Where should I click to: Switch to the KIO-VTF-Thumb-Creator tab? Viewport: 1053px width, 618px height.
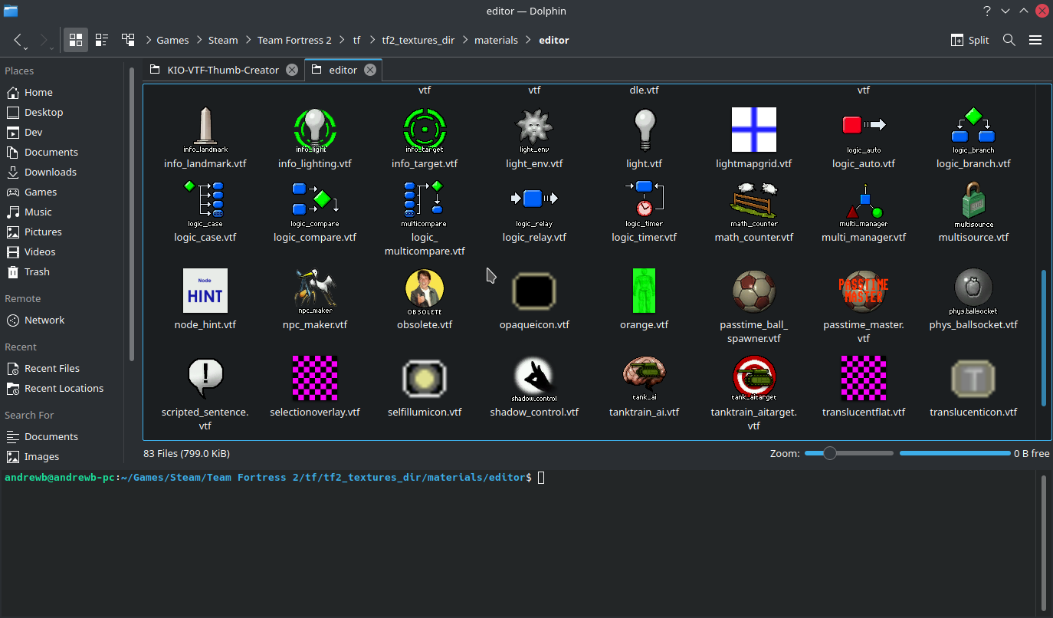pyautogui.click(x=223, y=70)
